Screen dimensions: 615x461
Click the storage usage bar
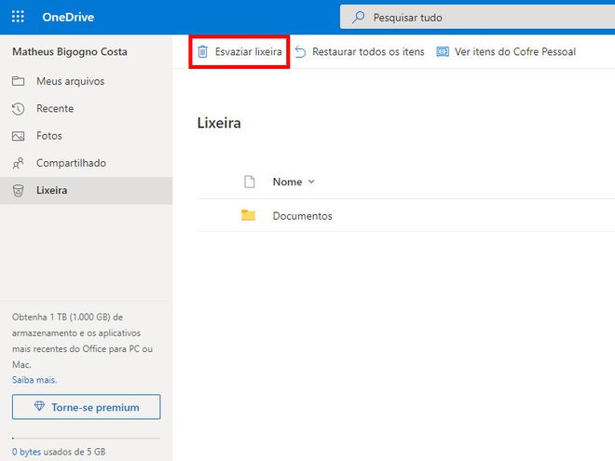86,438
